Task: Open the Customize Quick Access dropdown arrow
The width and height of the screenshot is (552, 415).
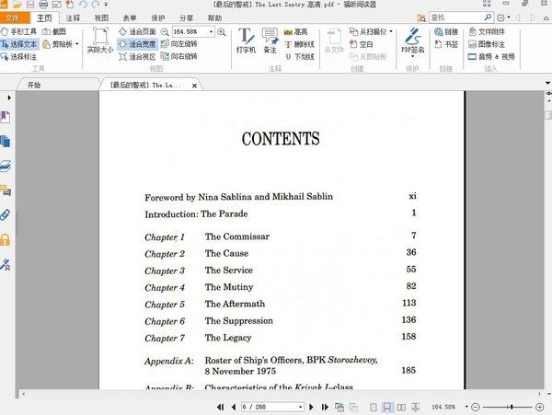Action: click(x=106, y=5)
